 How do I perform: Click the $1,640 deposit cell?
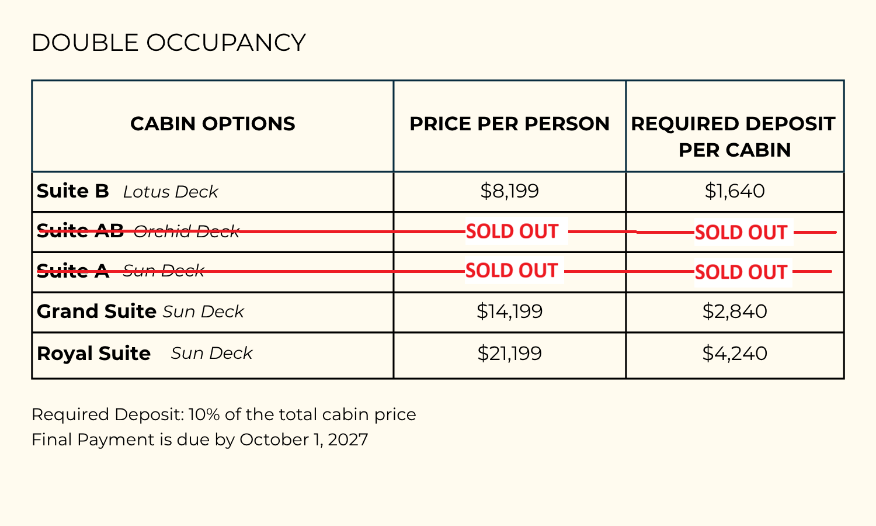(735, 191)
